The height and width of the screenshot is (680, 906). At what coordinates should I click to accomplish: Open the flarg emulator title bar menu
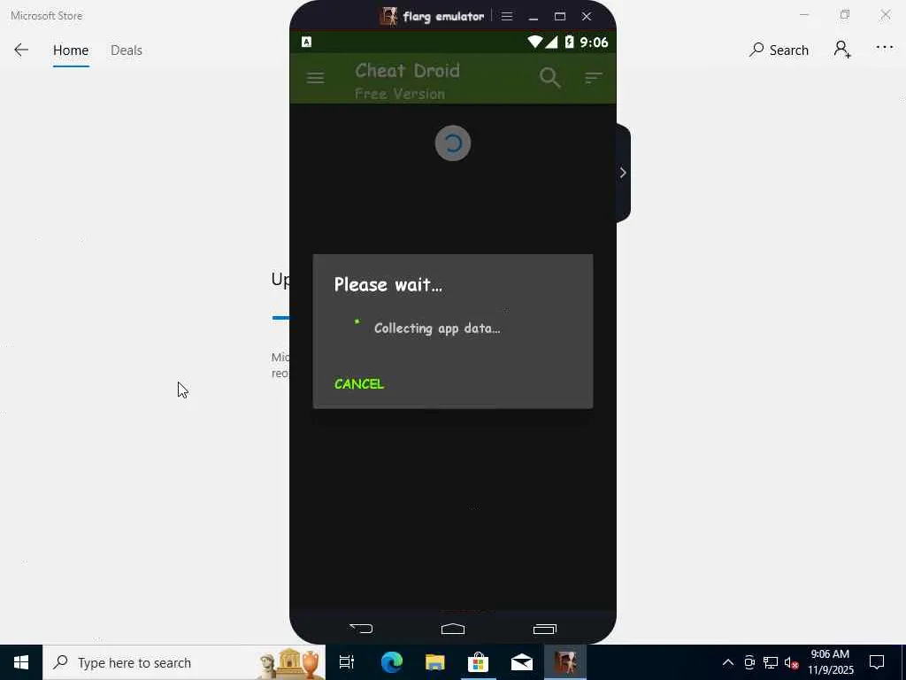pos(507,16)
